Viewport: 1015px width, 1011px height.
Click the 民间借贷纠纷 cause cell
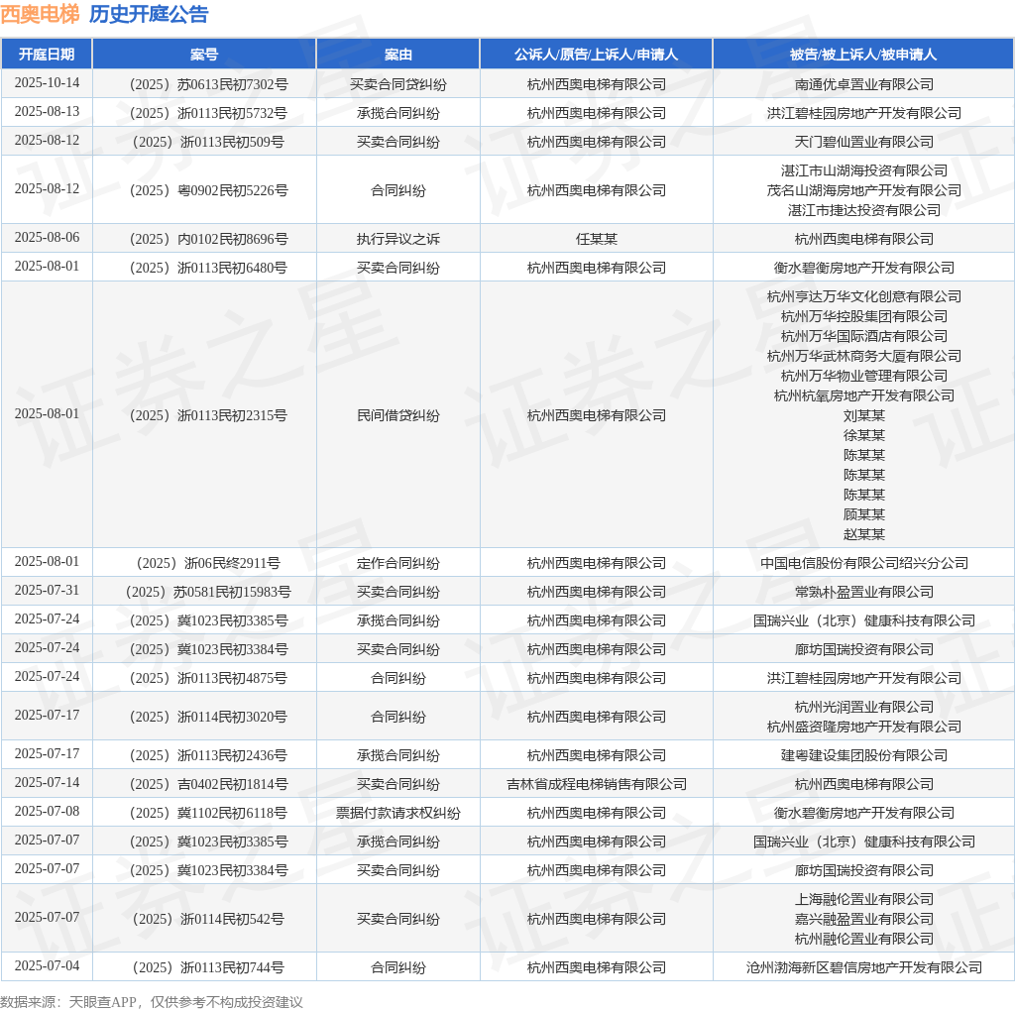(398, 415)
